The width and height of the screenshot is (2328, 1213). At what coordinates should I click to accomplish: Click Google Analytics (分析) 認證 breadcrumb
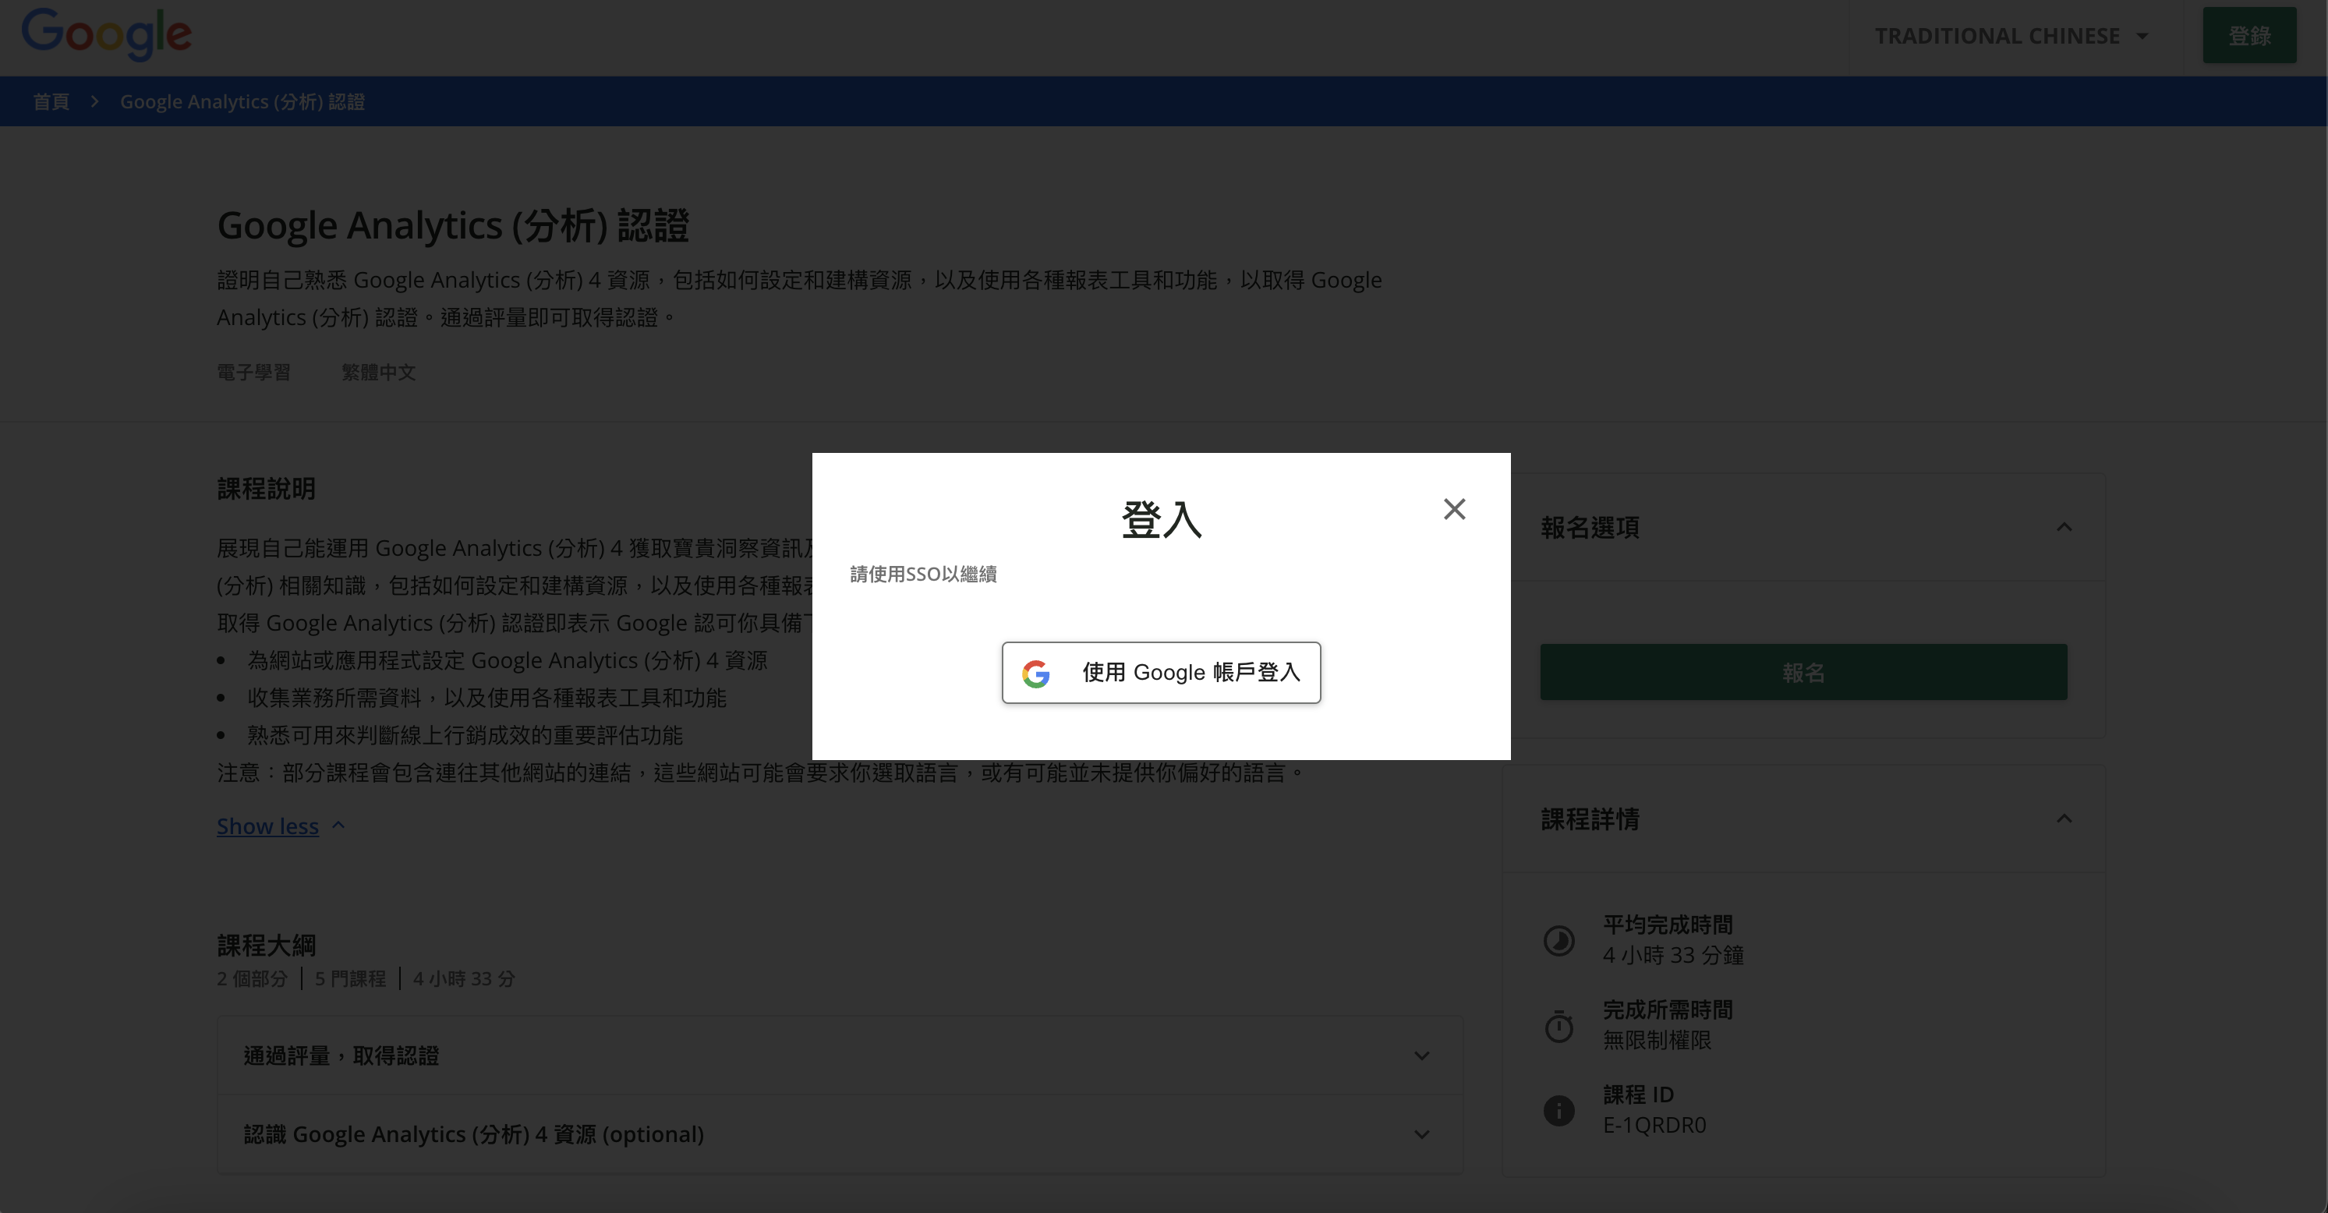242,102
